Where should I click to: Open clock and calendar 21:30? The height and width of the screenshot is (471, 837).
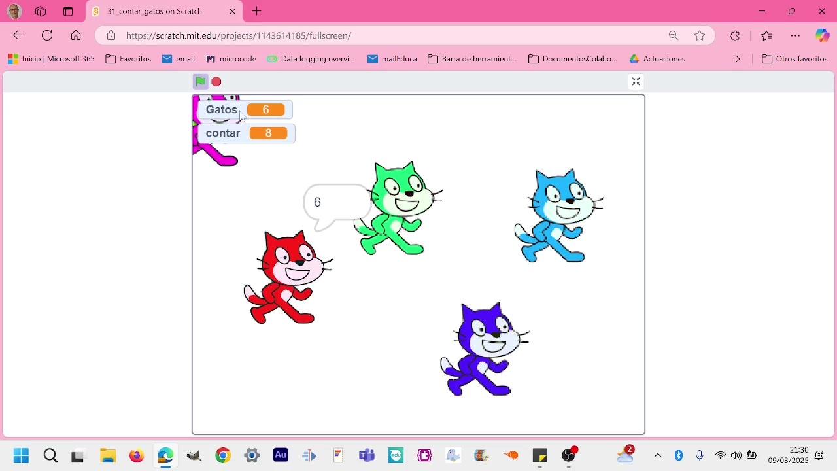coord(789,455)
